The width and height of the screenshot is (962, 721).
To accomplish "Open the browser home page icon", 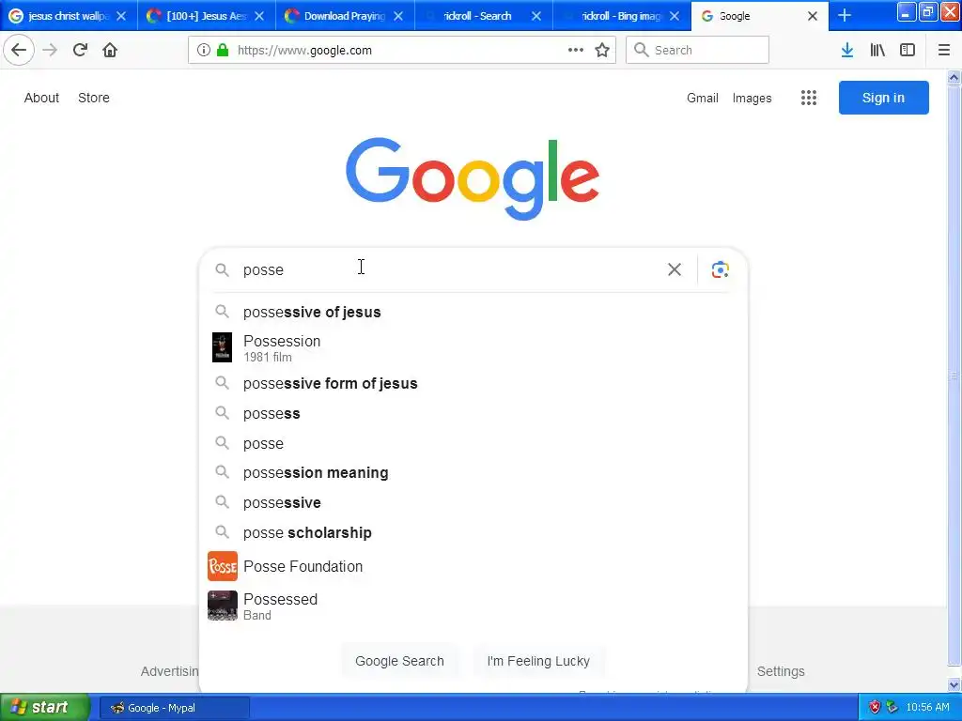I will pos(110,51).
